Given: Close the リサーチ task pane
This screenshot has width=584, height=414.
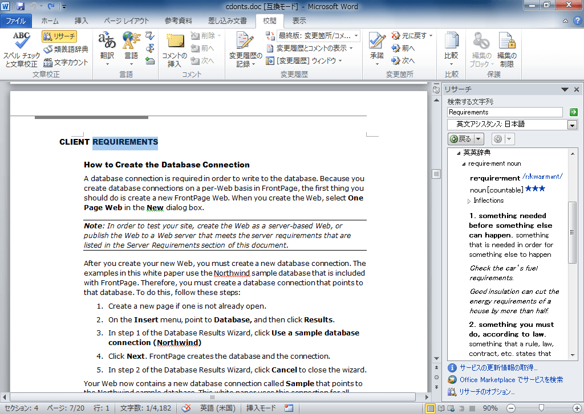Looking at the screenshot, I should 577,89.
